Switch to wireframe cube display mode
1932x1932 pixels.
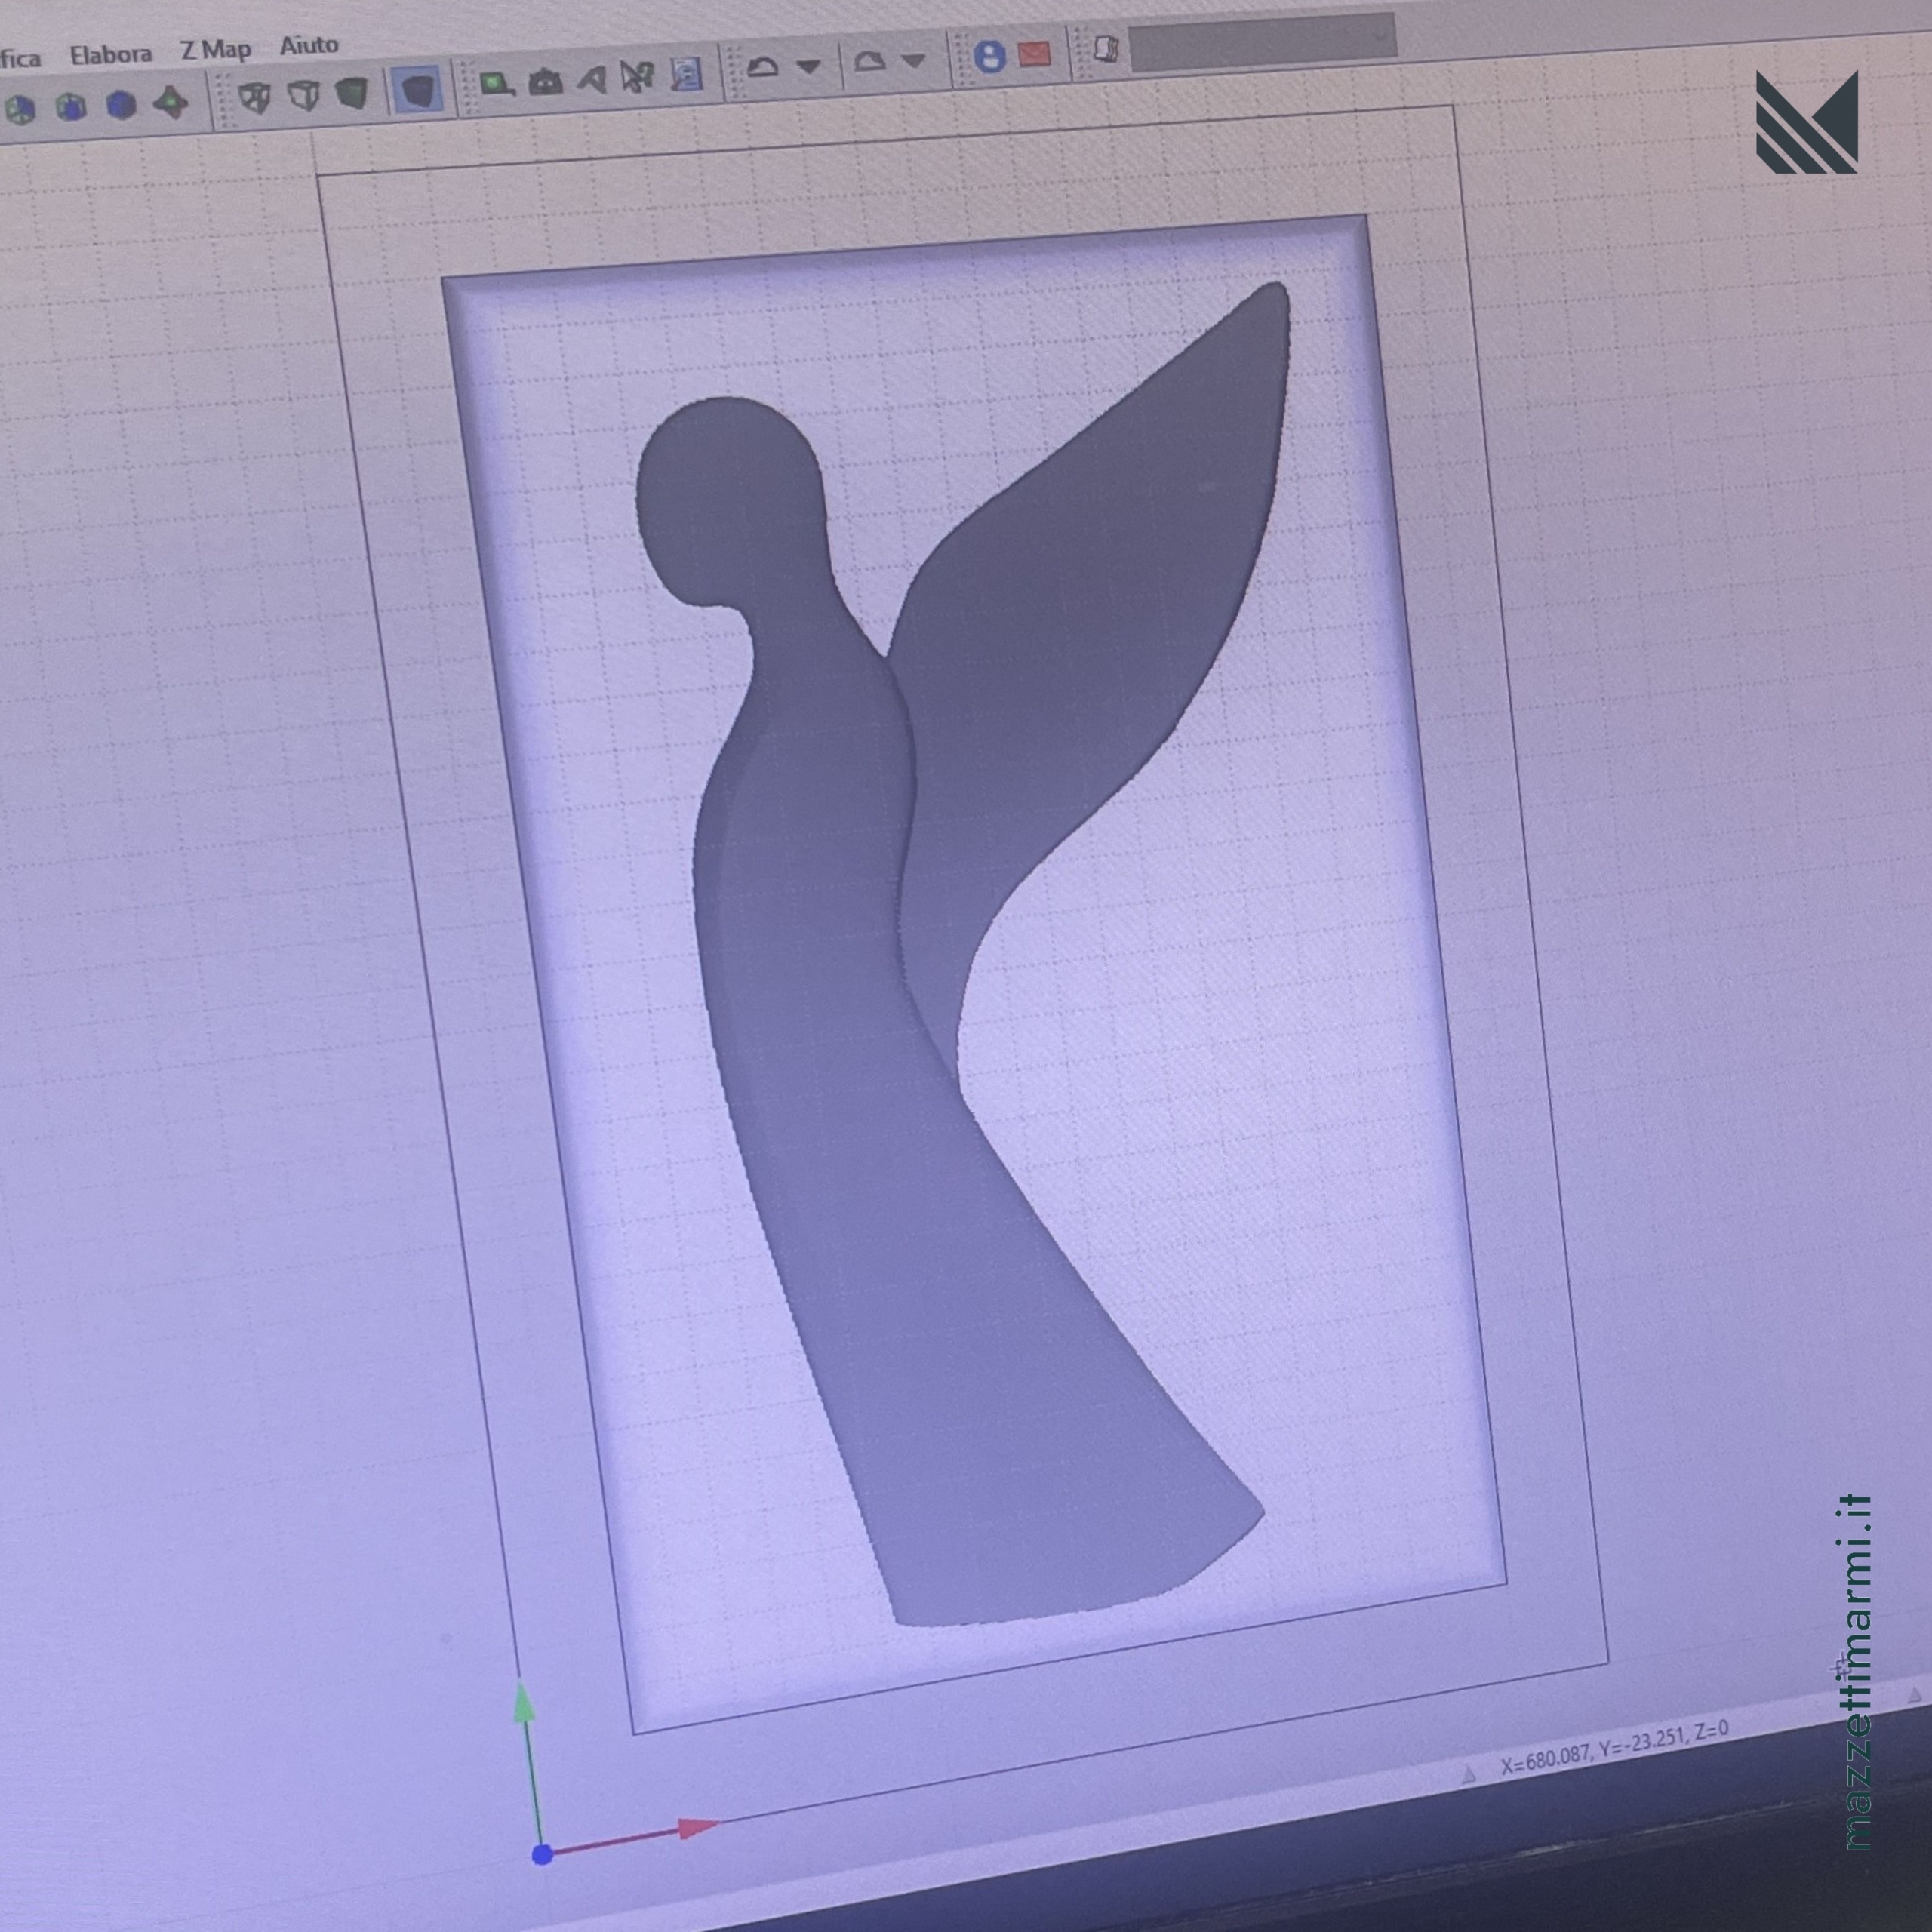pyautogui.click(x=254, y=97)
